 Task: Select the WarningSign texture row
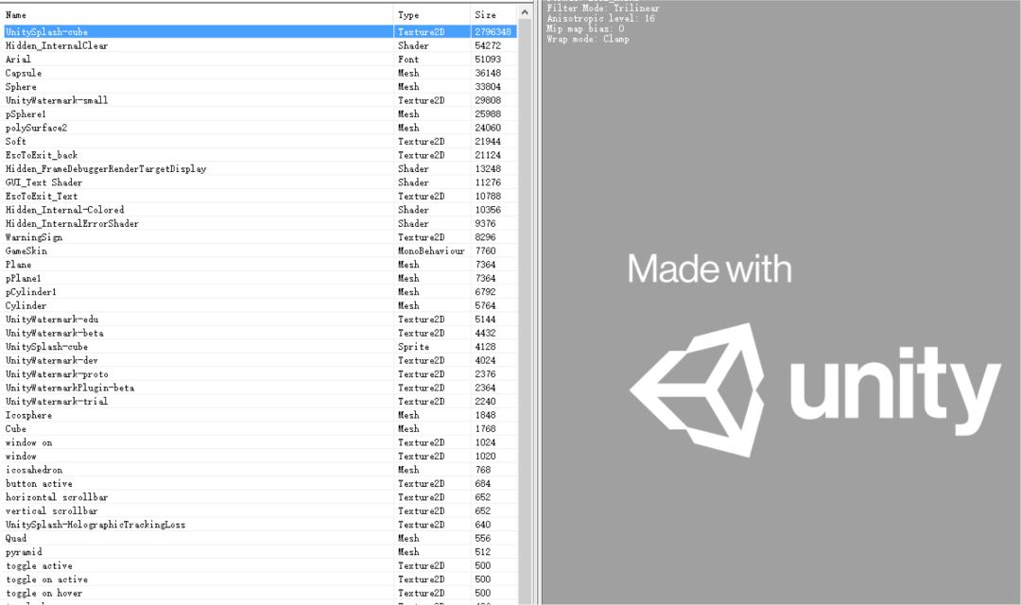coord(261,237)
